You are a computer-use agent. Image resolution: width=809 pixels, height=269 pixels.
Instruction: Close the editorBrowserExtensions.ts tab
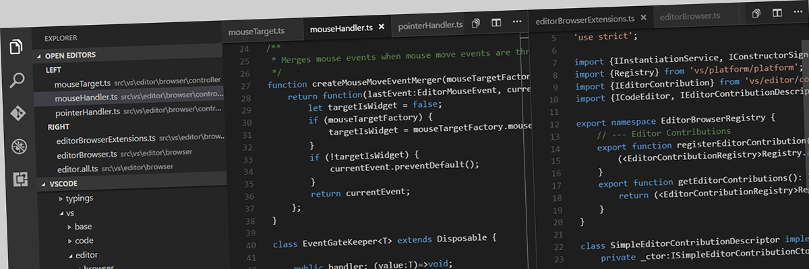tap(644, 17)
